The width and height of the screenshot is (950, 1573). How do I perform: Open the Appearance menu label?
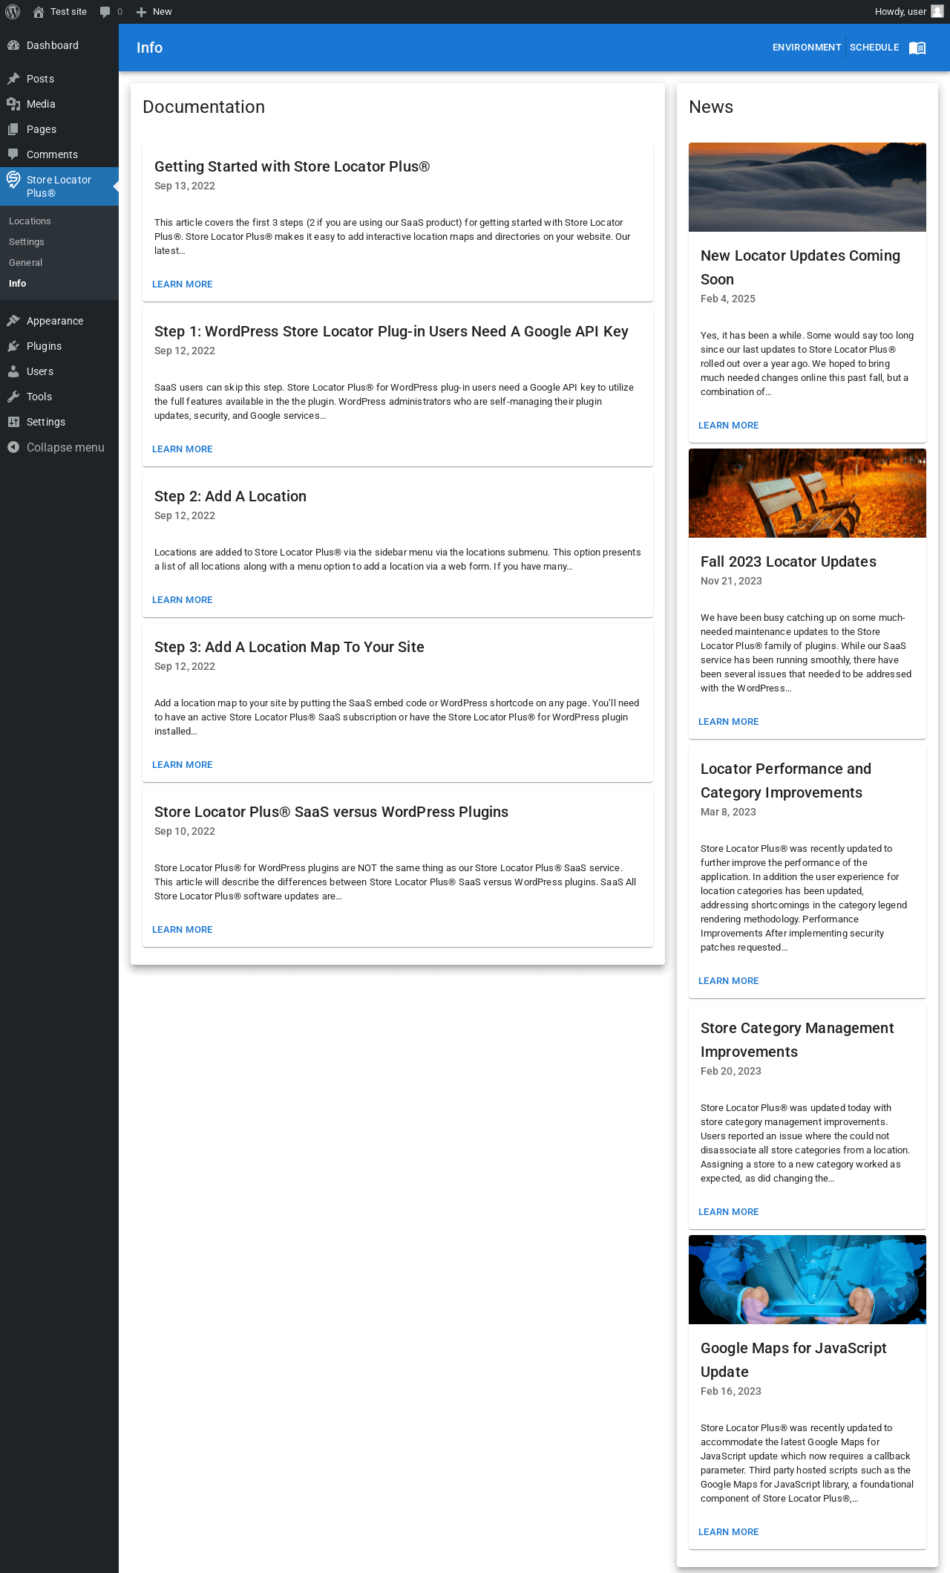click(x=55, y=321)
